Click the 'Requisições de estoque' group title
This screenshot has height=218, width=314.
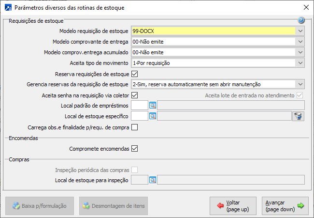pos(36,21)
